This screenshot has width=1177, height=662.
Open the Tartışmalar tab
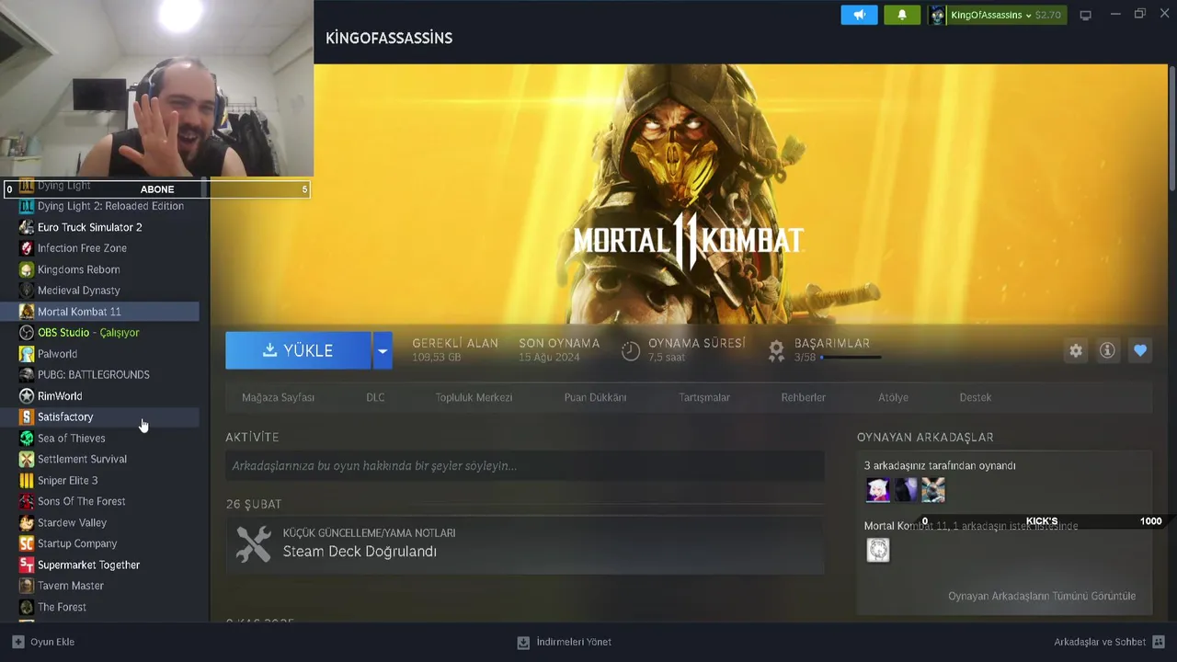pyautogui.click(x=704, y=397)
